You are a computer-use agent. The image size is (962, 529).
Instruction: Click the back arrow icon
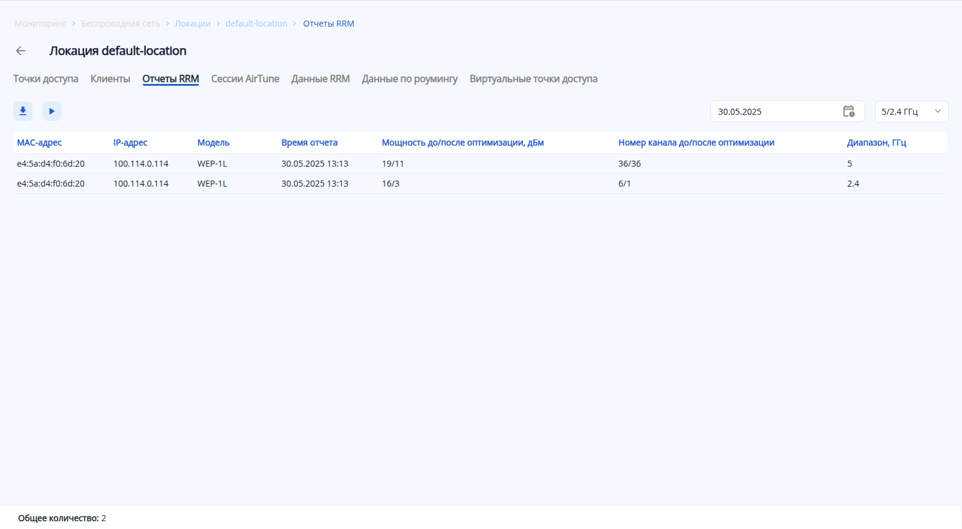[21, 51]
